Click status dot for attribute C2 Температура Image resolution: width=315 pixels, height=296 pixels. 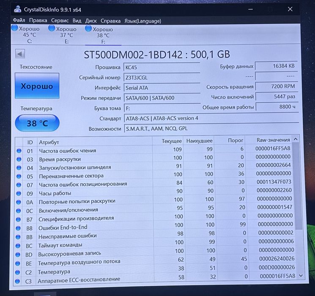(18, 272)
